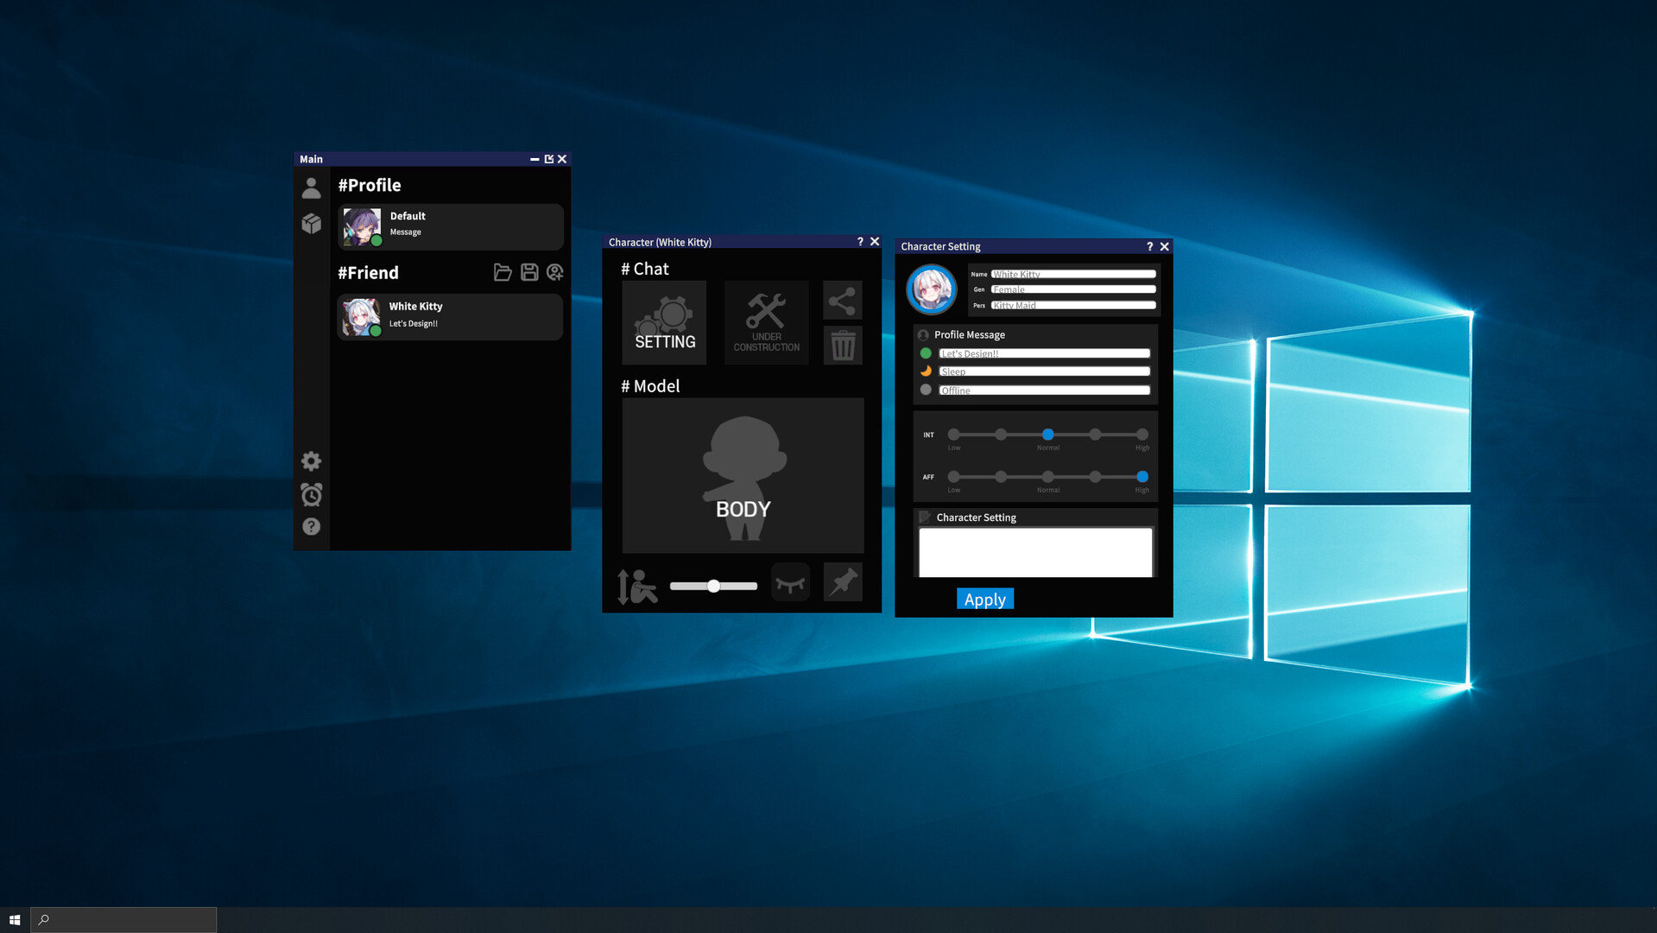Open the profile tab icon in Main sidebar
The image size is (1657, 933).
point(311,187)
